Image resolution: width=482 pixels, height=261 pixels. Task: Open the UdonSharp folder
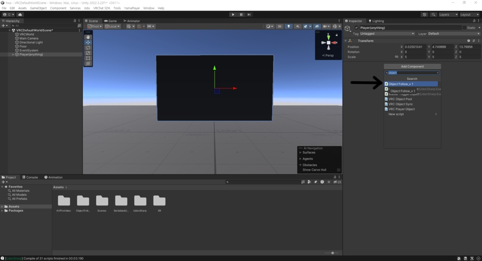point(140,204)
